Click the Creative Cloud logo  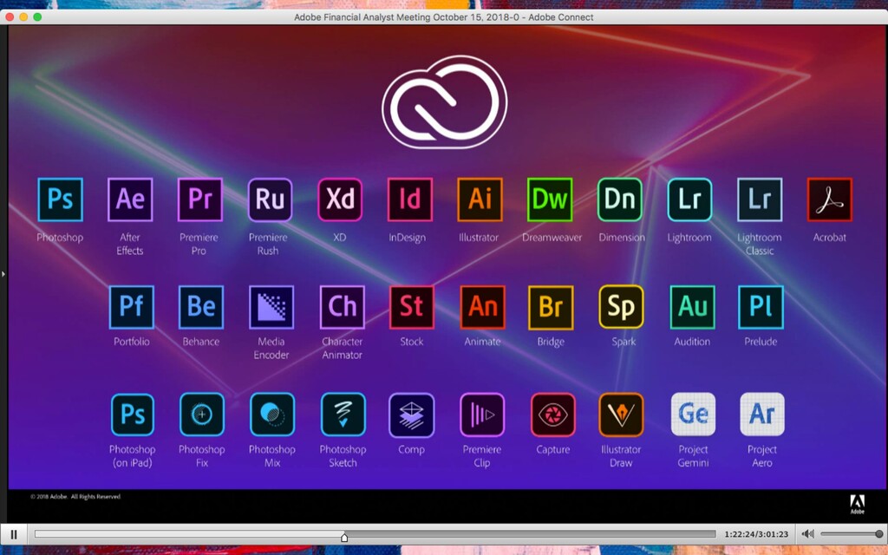coord(445,102)
